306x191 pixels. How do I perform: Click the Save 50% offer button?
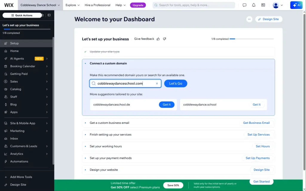[173, 185]
